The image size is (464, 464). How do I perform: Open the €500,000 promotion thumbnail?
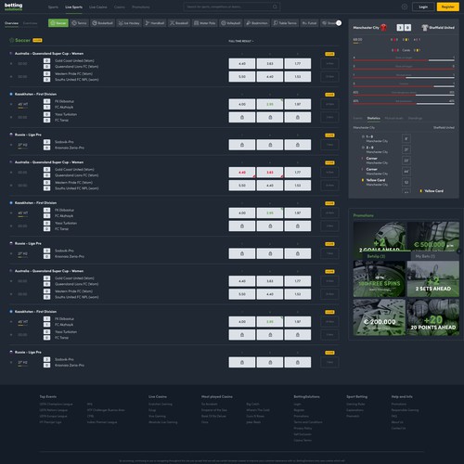tap(433, 236)
